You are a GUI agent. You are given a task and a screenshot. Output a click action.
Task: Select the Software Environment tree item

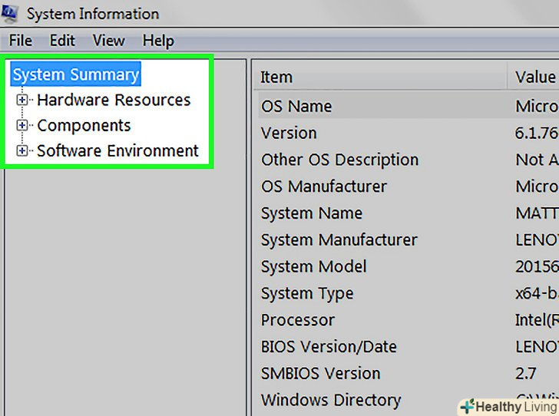117,150
